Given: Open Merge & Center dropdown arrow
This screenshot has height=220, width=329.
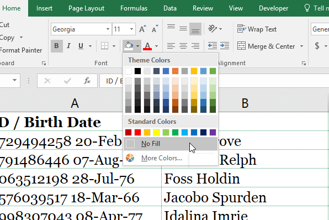Looking at the screenshot, I should (302, 46).
